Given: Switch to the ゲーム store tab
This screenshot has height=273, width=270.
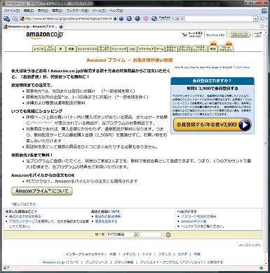Looking at the screenshot, I should tap(160, 48).
